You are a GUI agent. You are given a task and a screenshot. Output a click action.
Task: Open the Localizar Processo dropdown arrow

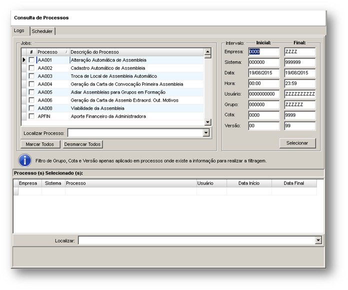[x=206, y=133]
